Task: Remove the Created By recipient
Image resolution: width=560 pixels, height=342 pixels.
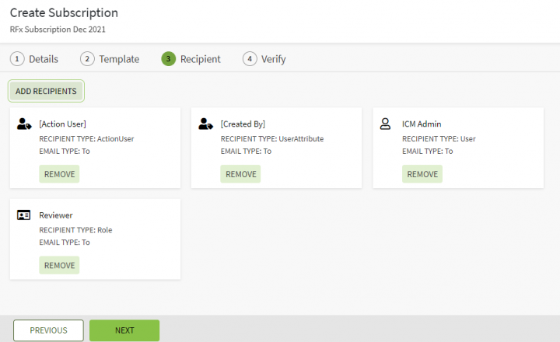Action: pos(241,174)
